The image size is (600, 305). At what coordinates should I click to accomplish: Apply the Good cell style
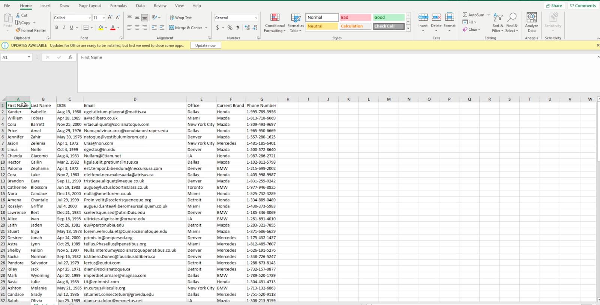[388, 17]
